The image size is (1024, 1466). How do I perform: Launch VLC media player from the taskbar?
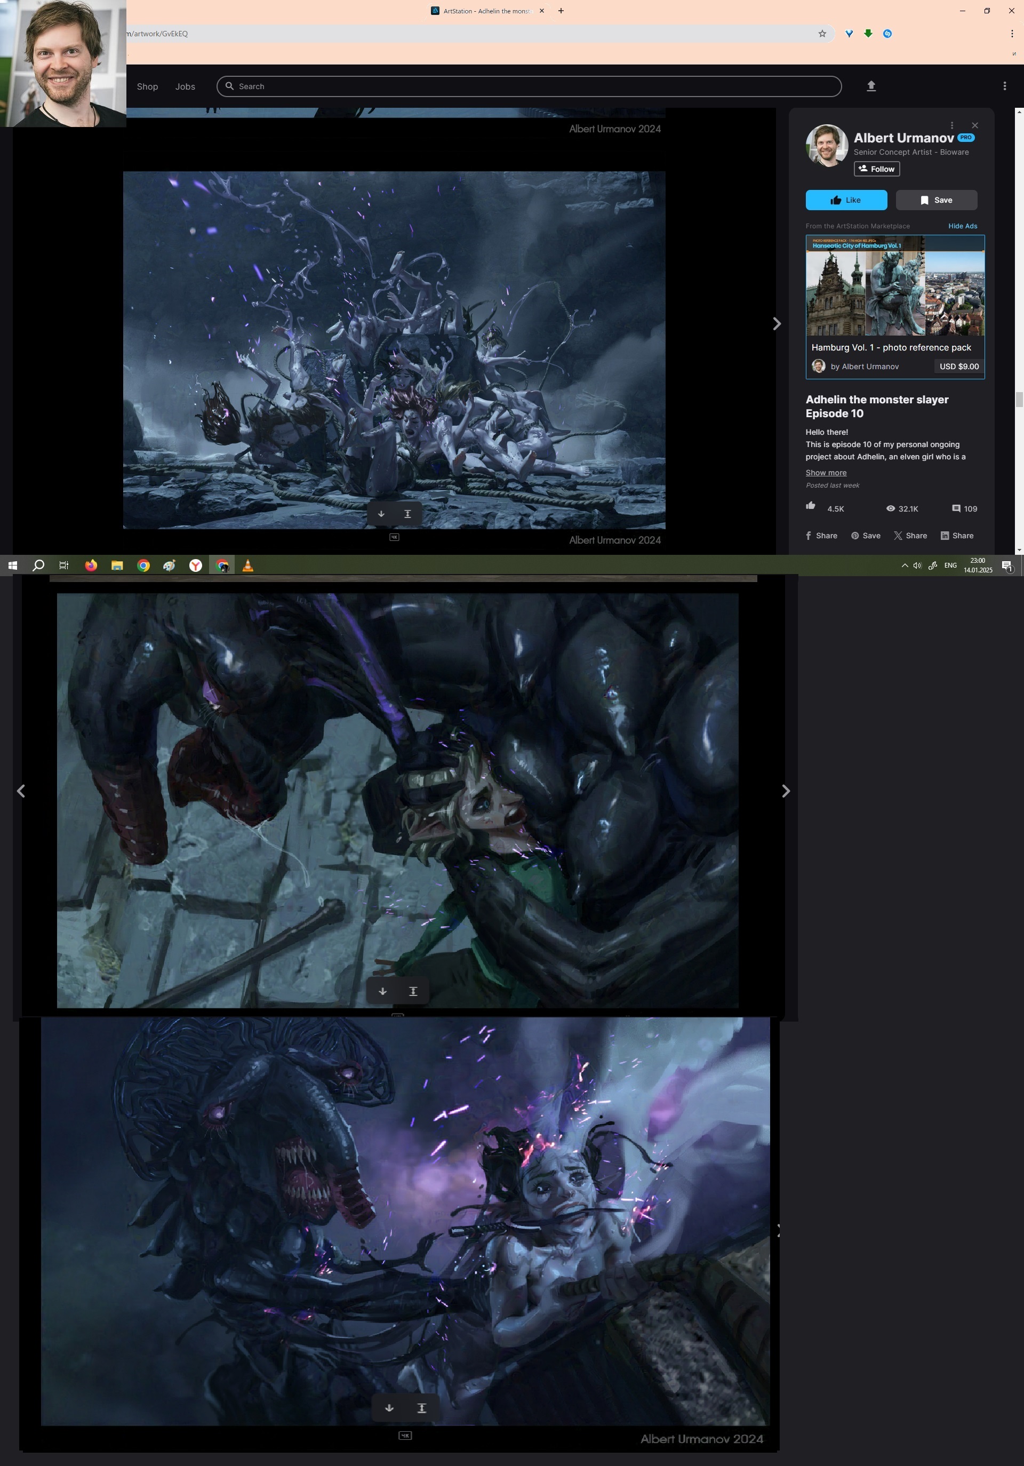(x=247, y=565)
